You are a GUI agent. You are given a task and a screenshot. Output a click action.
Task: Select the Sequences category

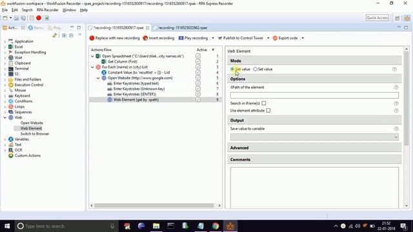click(23, 112)
